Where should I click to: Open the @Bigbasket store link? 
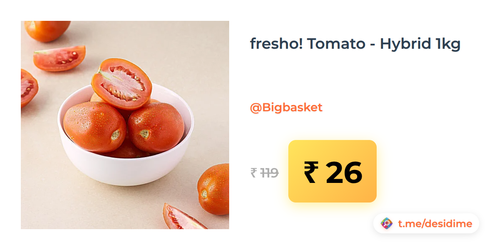[286, 107]
